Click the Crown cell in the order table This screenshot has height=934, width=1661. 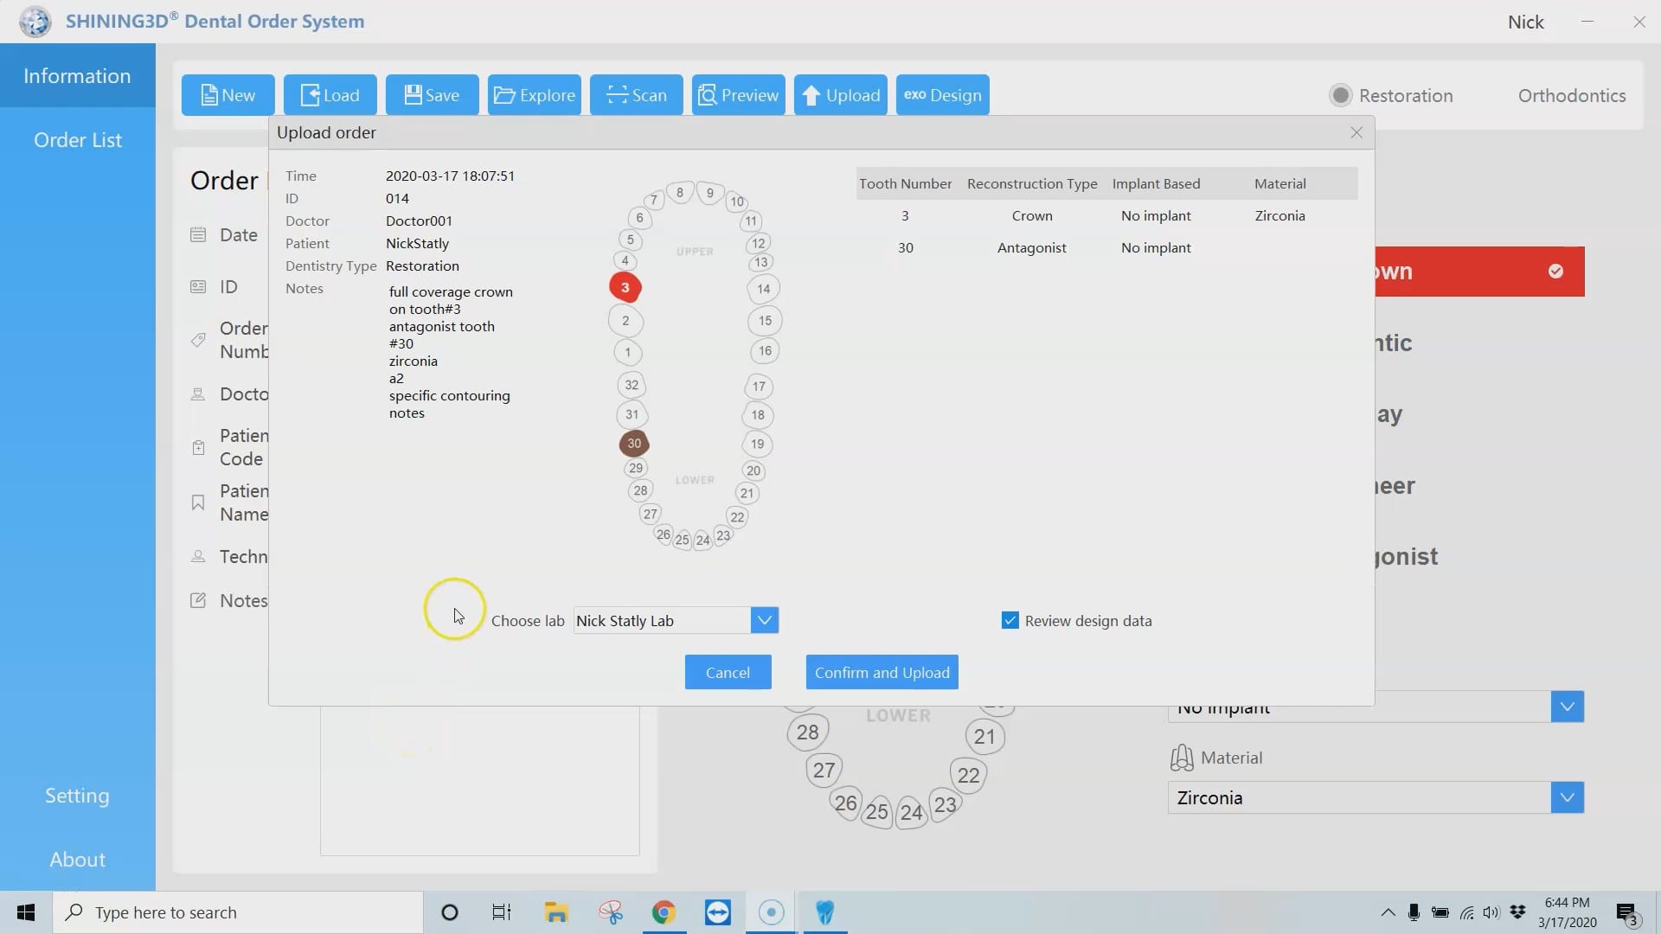pos(1031,215)
